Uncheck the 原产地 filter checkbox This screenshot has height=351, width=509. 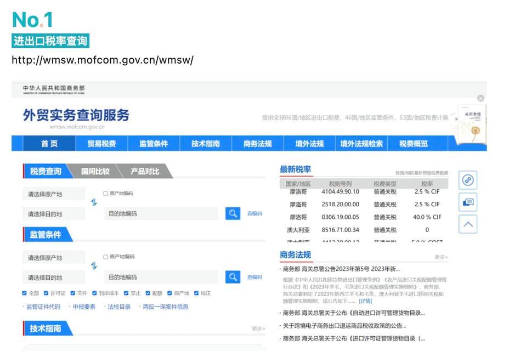point(169,293)
